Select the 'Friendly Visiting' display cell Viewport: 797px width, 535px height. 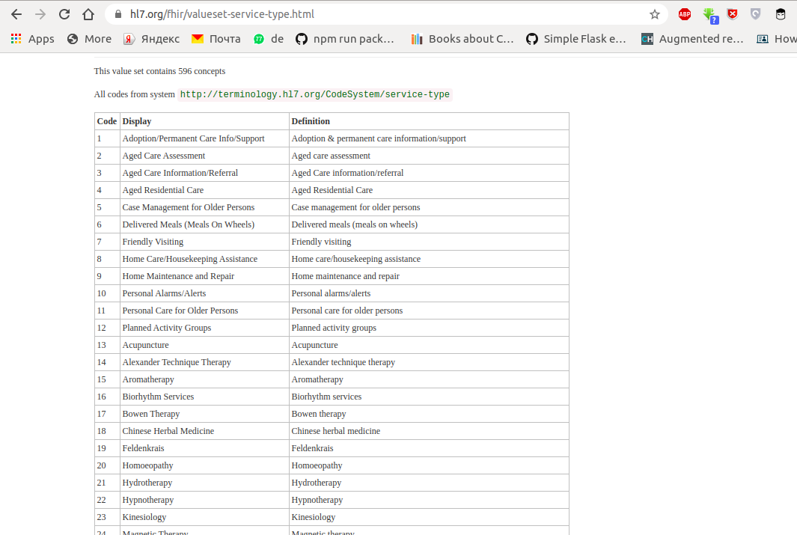[x=204, y=242]
